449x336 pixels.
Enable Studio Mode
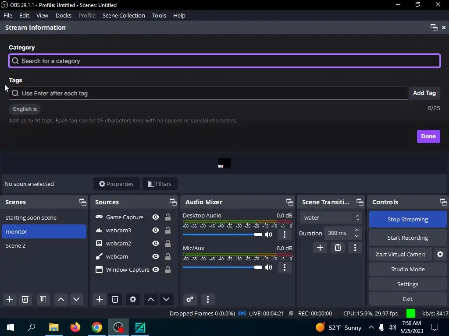408,269
